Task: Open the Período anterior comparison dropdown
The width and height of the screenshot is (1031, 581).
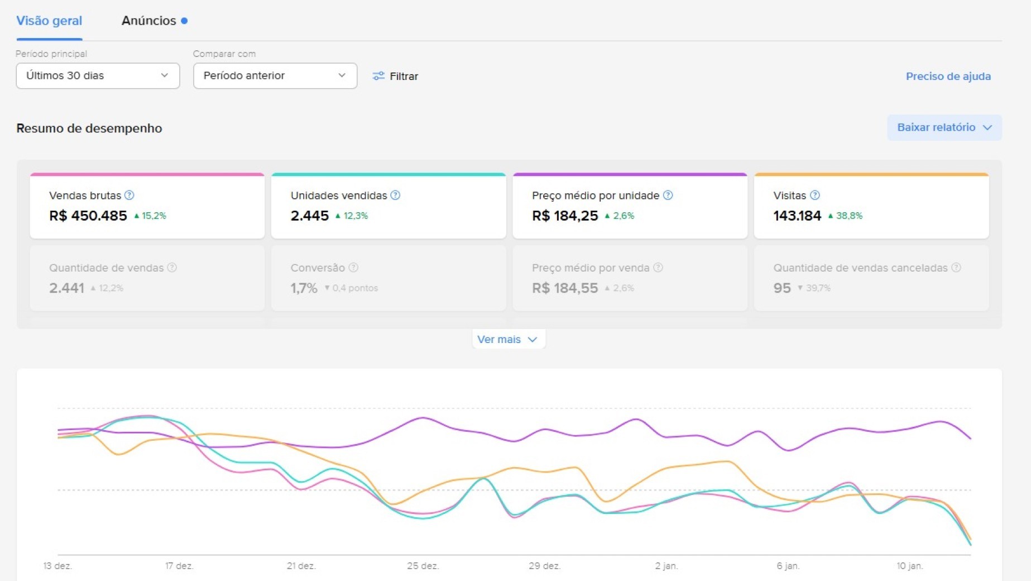Action: [x=275, y=75]
